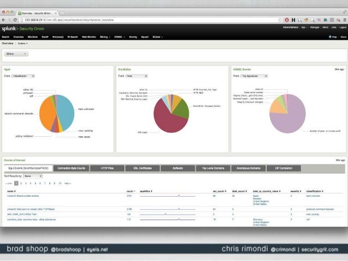The height and width of the screenshot is (261, 348).
Task: Expand the Actions dropdown
Action: (23, 44)
